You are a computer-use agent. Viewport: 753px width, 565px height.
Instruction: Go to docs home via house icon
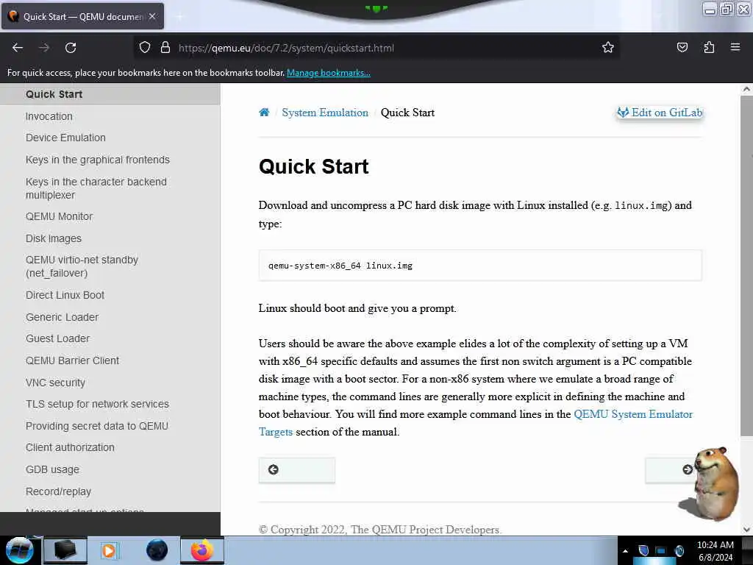(264, 113)
